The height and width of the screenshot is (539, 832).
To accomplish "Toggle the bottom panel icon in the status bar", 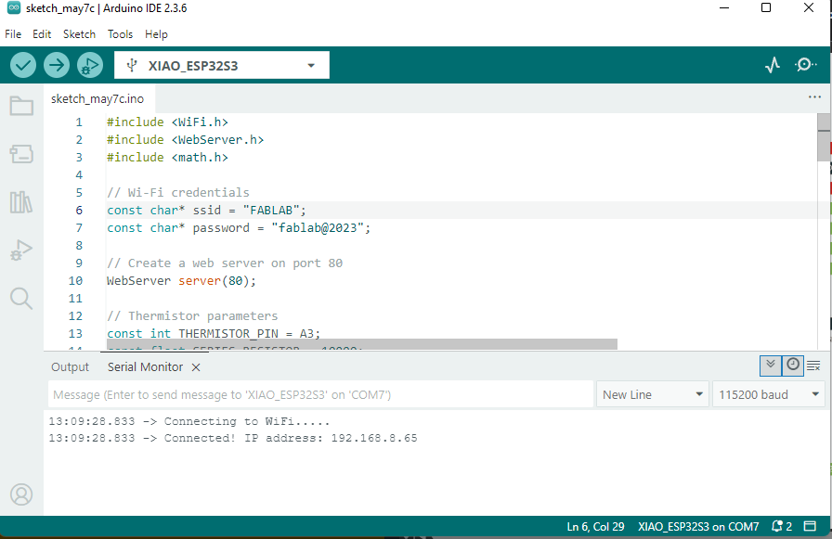I will (x=810, y=526).
